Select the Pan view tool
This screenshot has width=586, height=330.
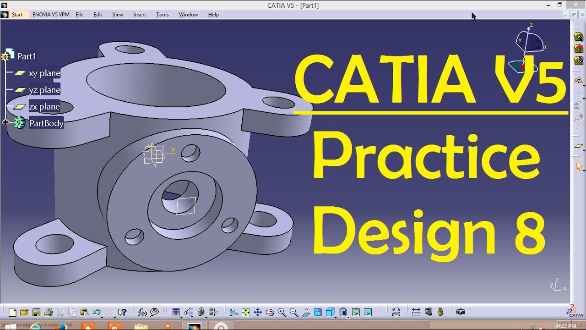click(258, 313)
